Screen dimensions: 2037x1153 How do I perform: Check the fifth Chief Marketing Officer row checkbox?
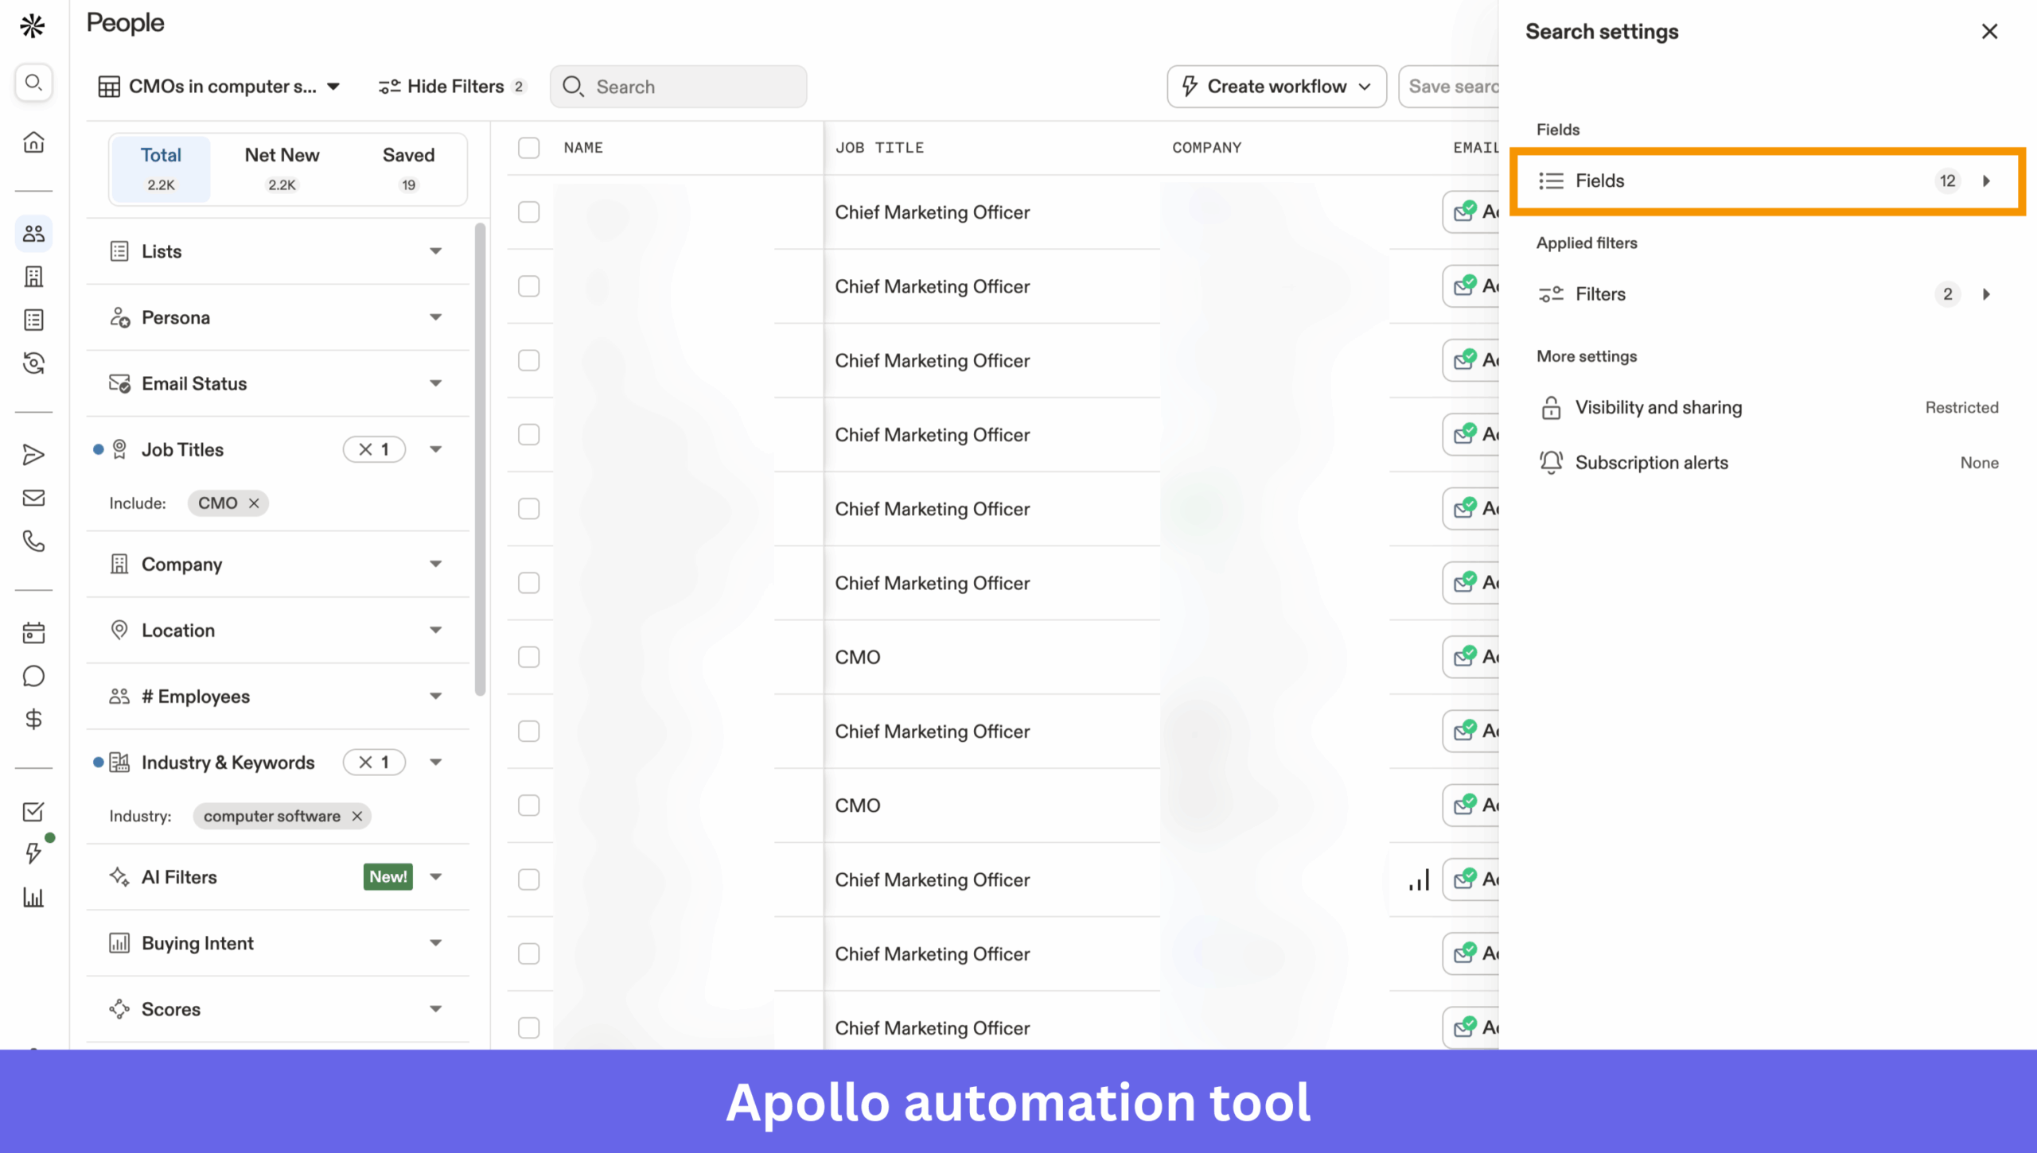(x=528, y=509)
